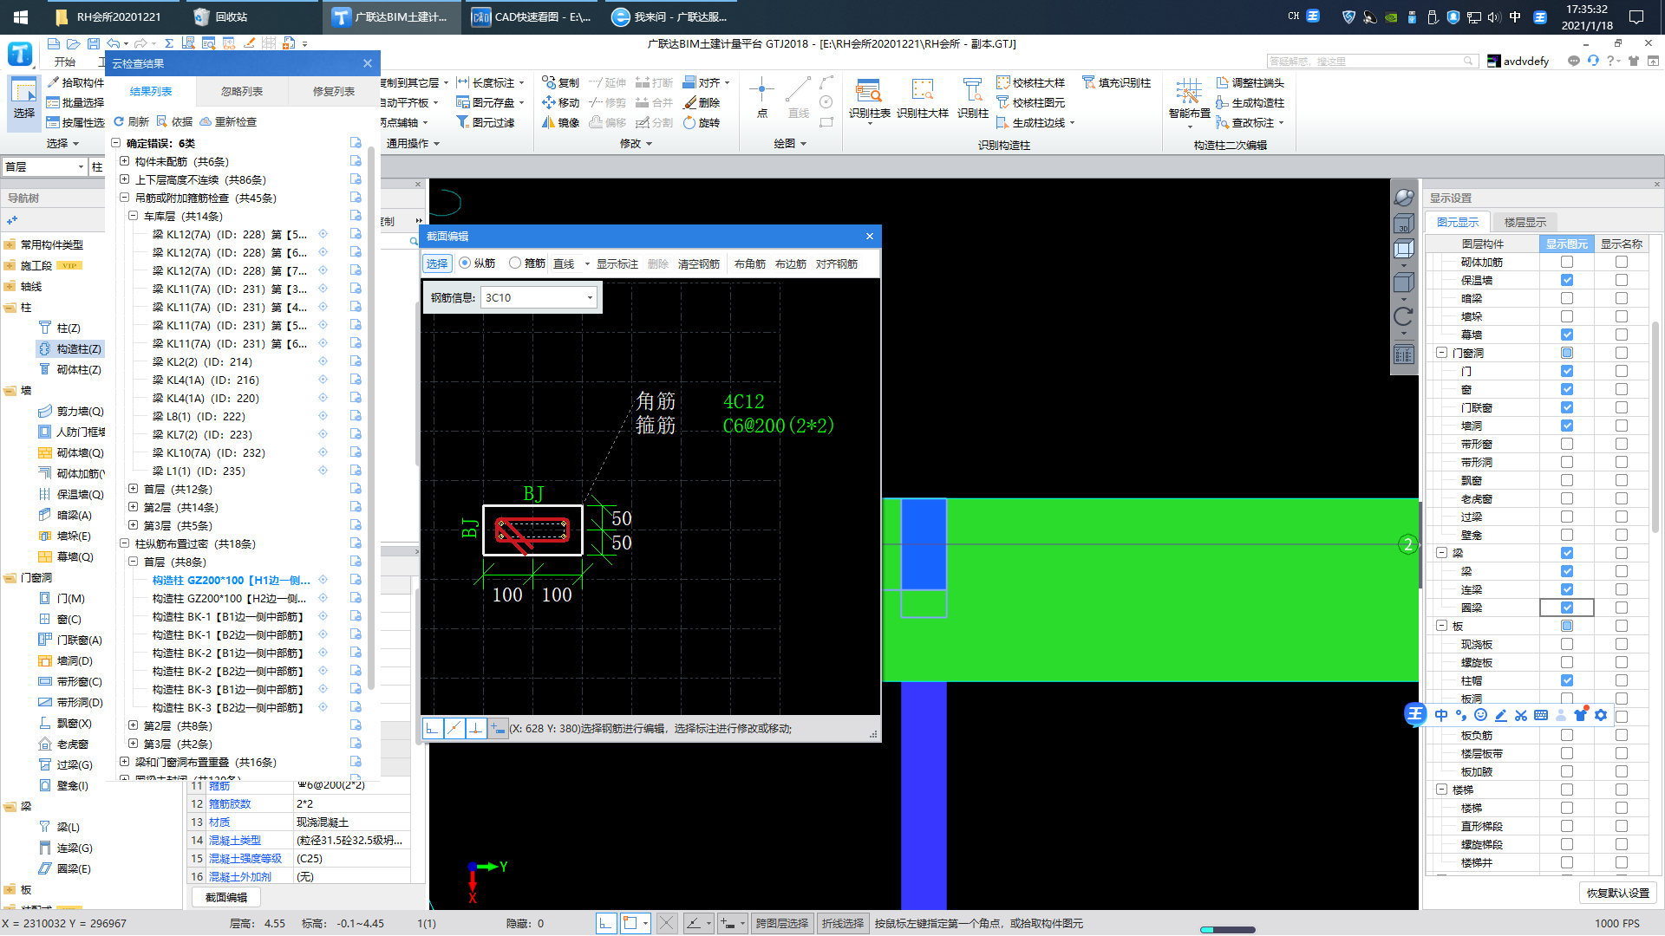Image resolution: width=1665 pixels, height=936 pixels.
Task: Click the 调整柱端头 tool
Action: (1250, 82)
